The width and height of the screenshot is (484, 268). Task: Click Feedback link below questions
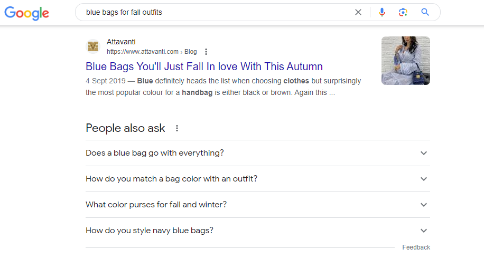pyautogui.click(x=416, y=247)
